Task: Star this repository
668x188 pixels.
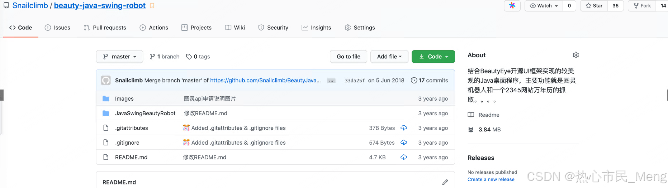Action: (x=594, y=6)
